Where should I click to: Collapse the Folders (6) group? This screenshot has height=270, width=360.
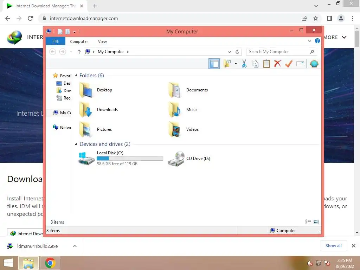pos(76,76)
